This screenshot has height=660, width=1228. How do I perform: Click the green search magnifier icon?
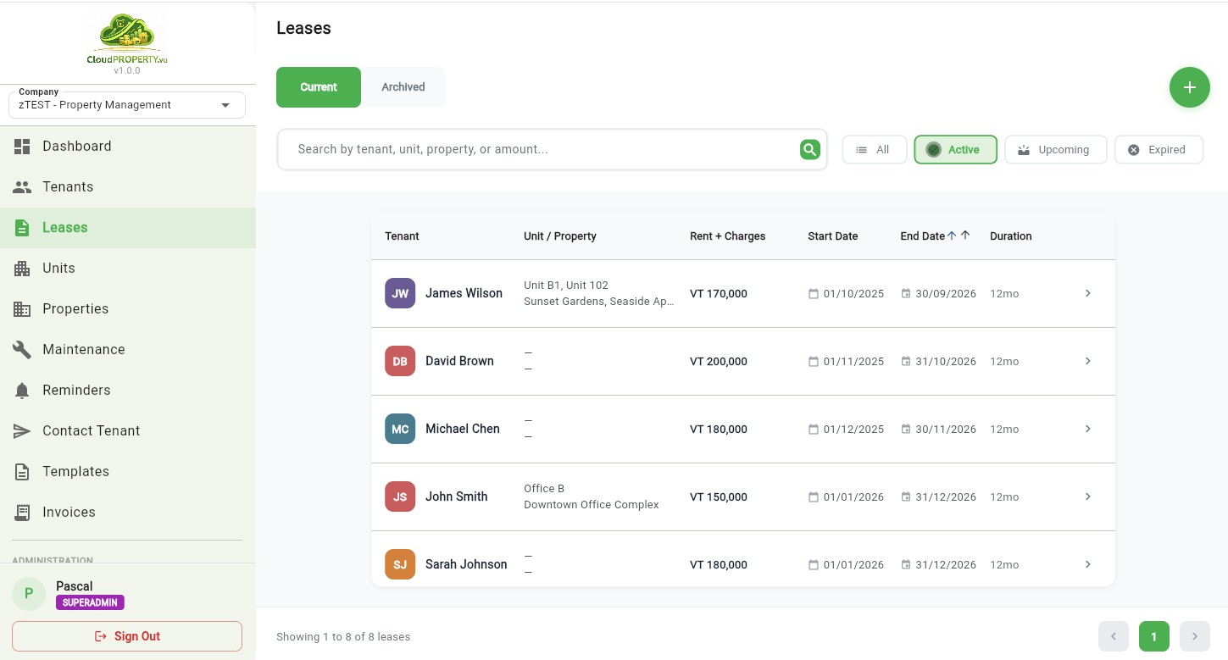[x=809, y=150]
